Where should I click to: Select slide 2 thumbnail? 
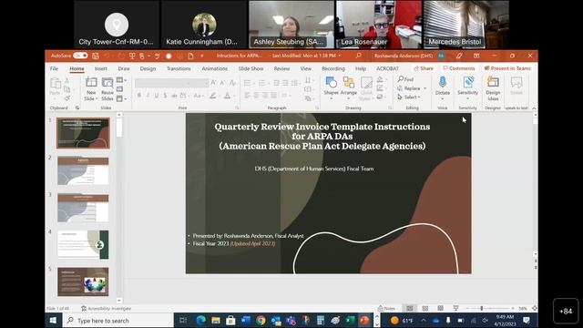pos(83,170)
